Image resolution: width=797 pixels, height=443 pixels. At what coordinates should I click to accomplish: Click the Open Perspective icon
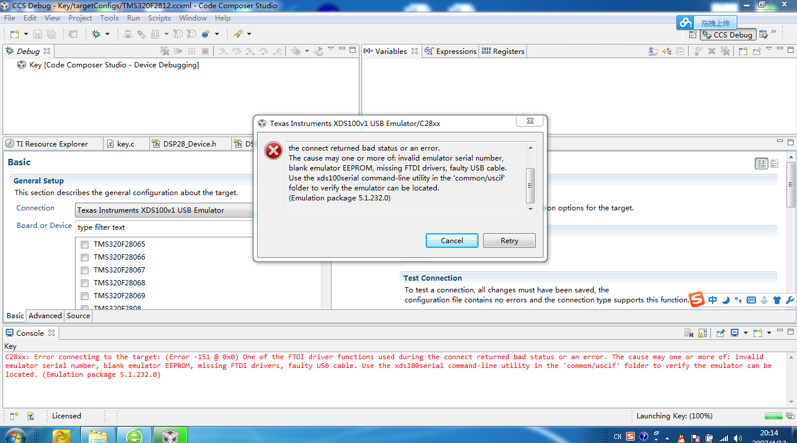coord(693,35)
